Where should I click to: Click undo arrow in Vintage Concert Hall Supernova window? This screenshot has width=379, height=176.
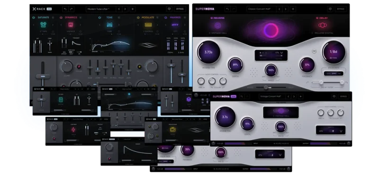[242, 96]
